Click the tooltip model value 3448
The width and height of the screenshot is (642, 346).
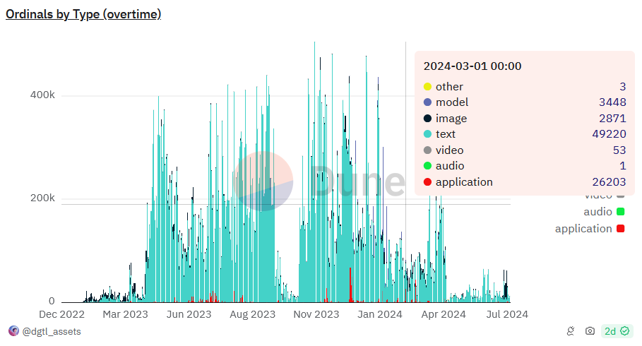(612, 102)
